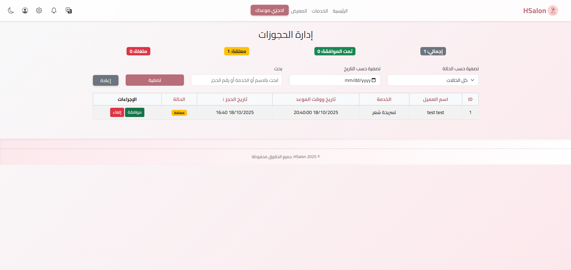Screen dimensions: 571x270
Task: Click the HSalon flower logo
Action: point(553,10)
